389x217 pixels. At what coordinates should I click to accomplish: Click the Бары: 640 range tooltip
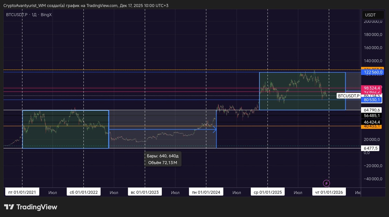point(163,159)
